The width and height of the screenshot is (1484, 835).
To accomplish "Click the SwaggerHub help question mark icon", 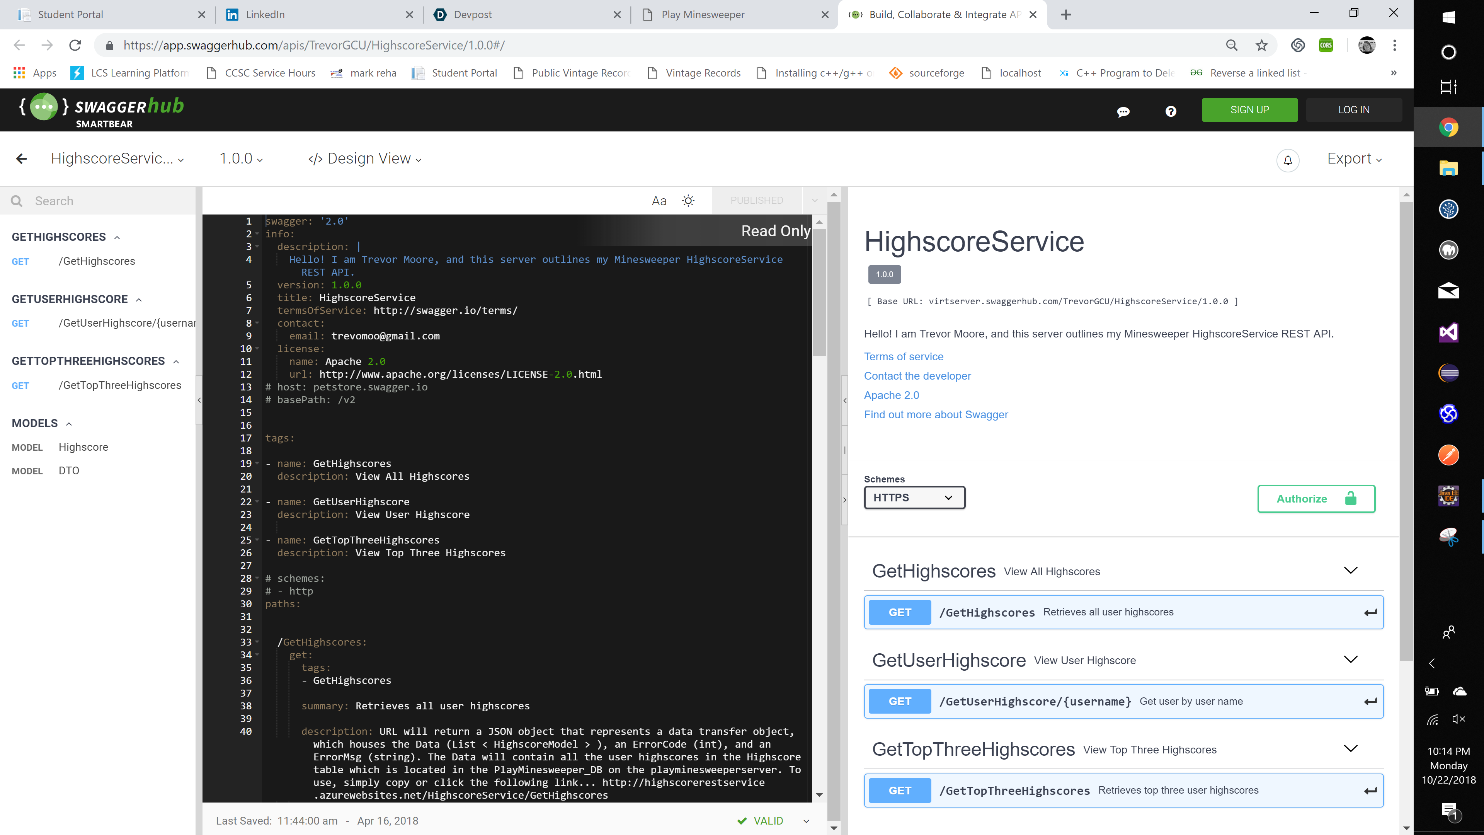I will coord(1171,111).
